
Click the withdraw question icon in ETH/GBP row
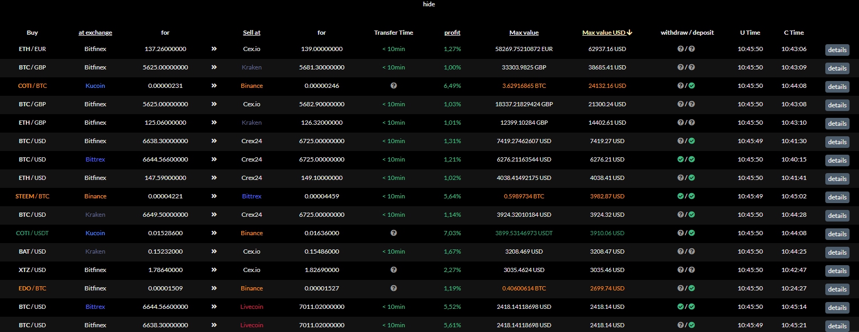click(680, 123)
